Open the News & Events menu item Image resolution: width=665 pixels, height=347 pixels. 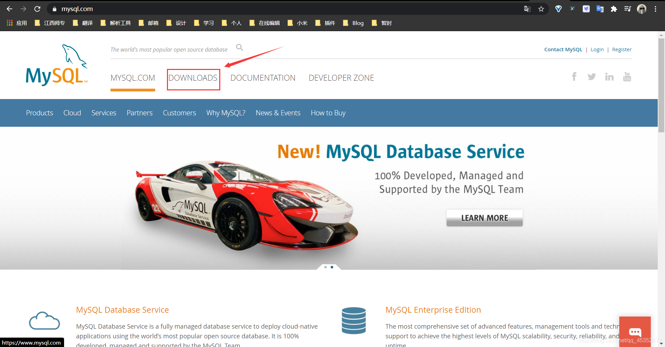click(278, 113)
